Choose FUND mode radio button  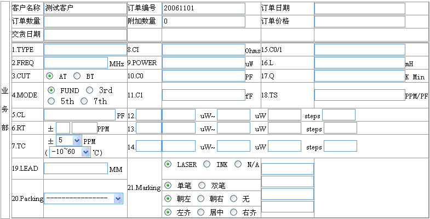click(51, 90)
